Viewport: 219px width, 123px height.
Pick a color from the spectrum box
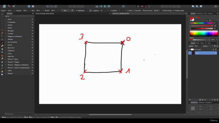(204, 33)
